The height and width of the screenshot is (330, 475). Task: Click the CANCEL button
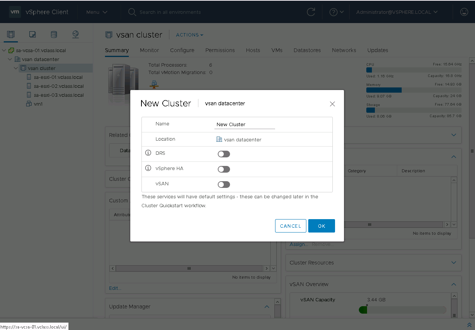291,226
